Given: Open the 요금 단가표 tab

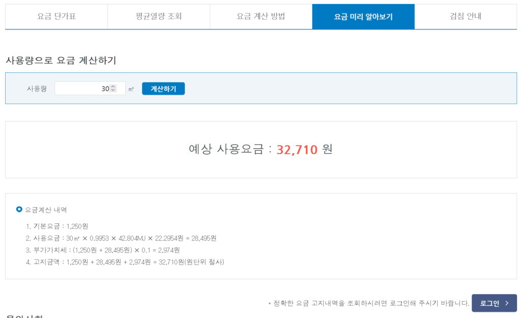Looking at the screenshot, I should [x=56, y=16].
